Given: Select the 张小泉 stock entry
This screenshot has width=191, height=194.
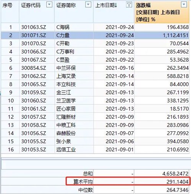Looking at the screenshot, I should coord(63,141).
